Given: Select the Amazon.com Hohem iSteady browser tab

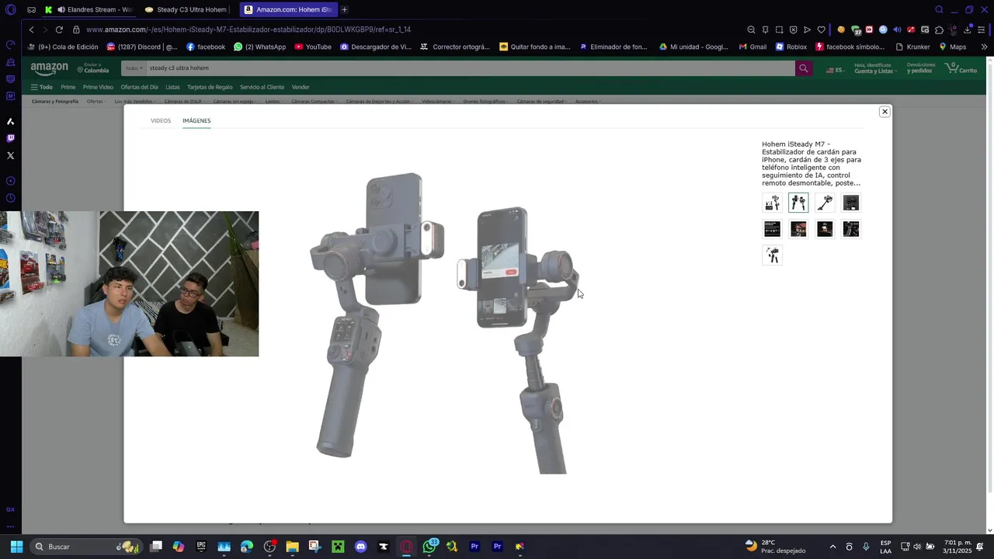Looking at the screenshot, I should [287, 9].
